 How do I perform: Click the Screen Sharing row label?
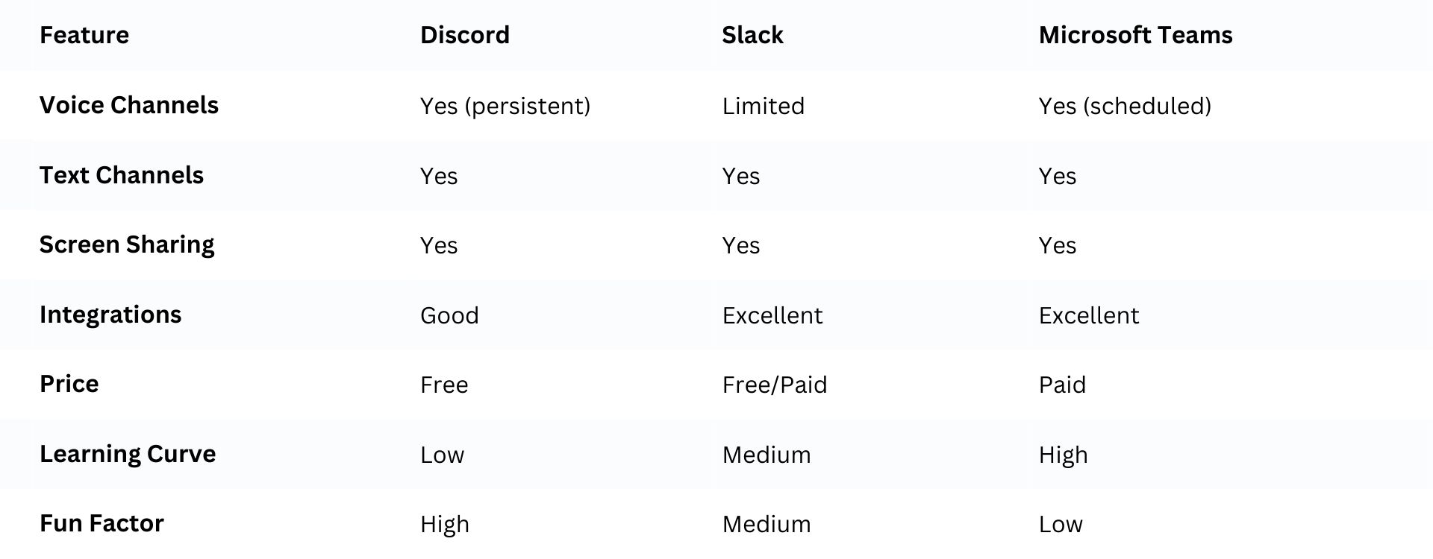tap(127, 244)
